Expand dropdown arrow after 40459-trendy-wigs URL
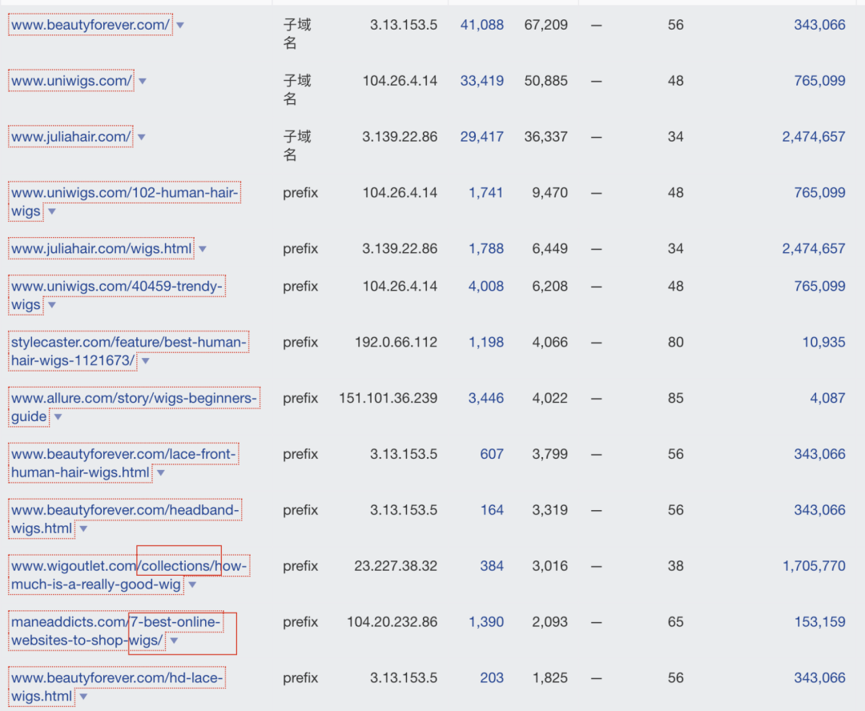865x711 pixels. 52,305
